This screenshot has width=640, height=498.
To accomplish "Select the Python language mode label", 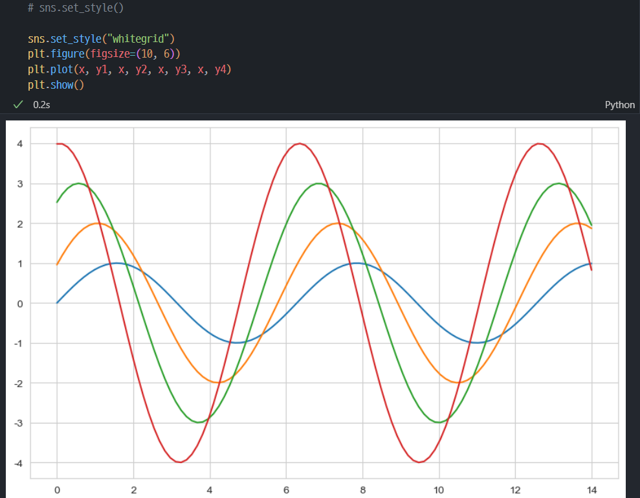I will [619, 105].
